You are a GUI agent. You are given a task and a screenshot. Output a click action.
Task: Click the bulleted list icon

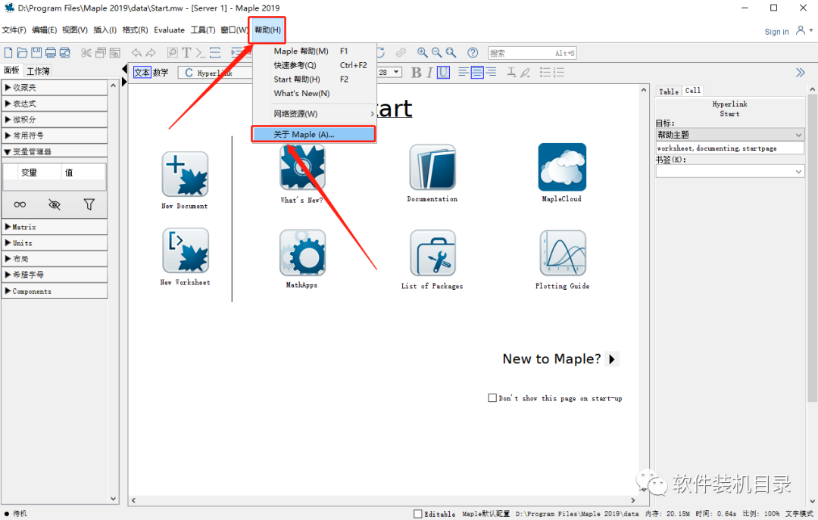(545, 73)
